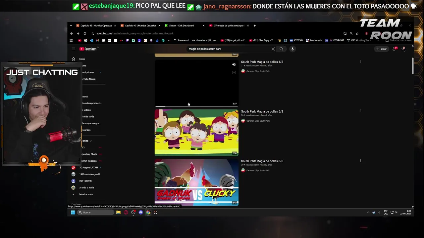
Task: Open the YouTube hamburger guide menu
Action: coord(73,49)
